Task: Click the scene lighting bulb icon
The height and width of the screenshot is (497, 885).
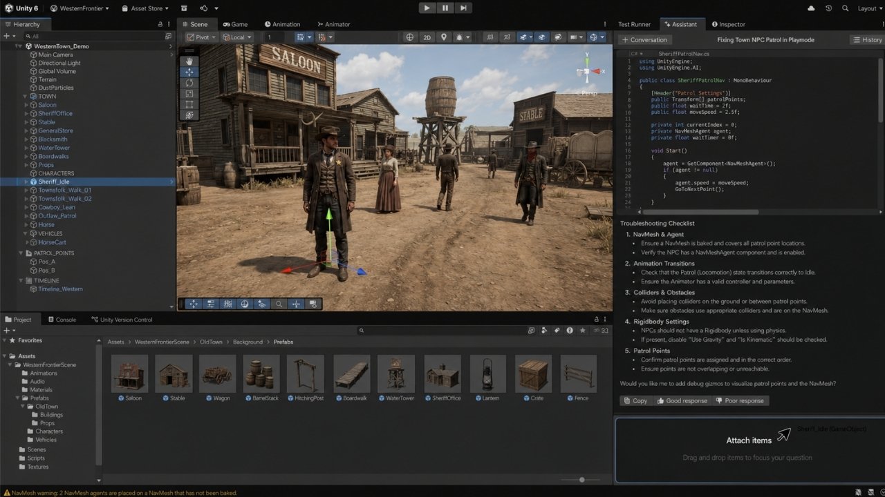Action: (x=460, y=37)
